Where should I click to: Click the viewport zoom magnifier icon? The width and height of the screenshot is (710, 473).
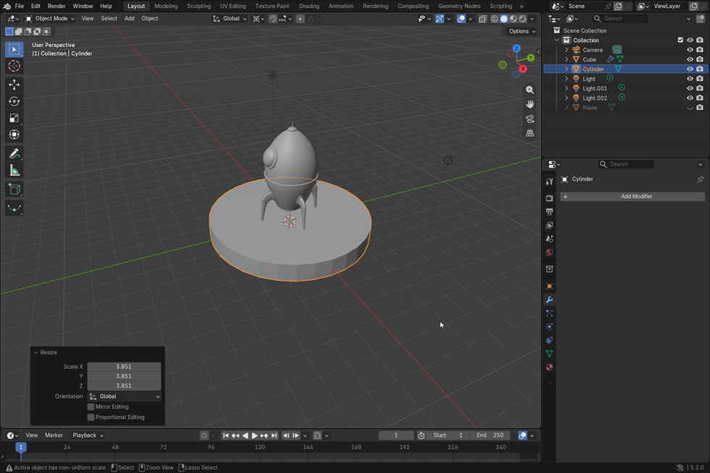[x=530, y=90]
